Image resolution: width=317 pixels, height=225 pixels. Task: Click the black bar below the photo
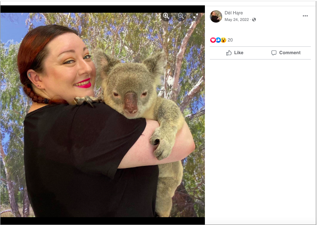[103, 221]
